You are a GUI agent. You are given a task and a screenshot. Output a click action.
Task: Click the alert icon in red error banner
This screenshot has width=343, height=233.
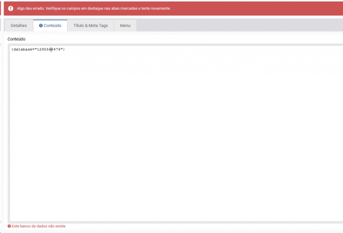pos(11,8)
